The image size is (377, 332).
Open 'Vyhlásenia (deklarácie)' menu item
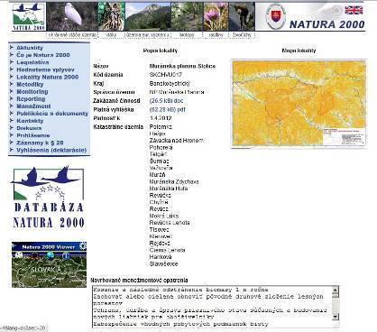(51, 150)
